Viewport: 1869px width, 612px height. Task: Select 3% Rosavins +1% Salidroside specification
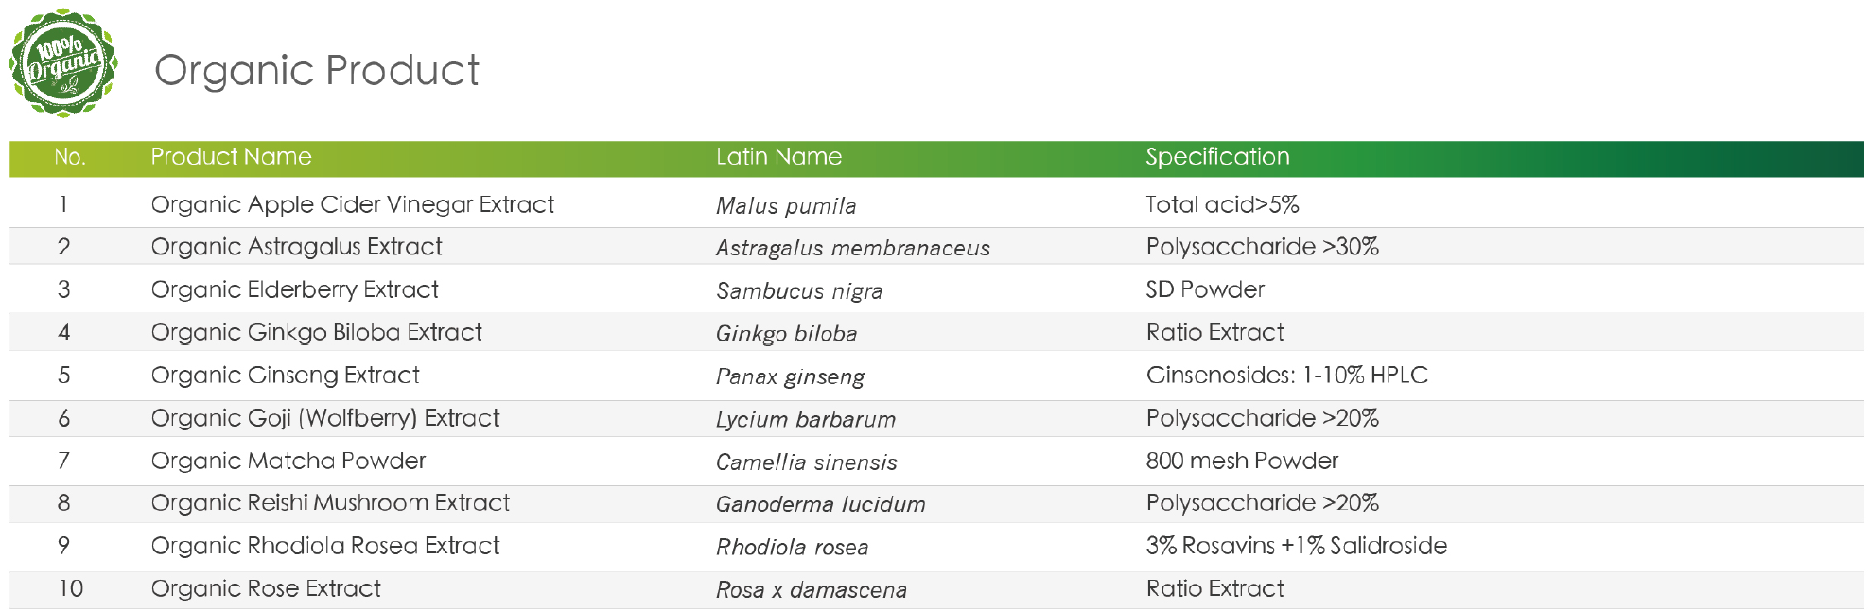point(1296,546)
